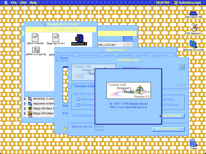The height and width of the screenshot is (154, 206).
Task: Click the '© 1997-1998 Akamai Design' text
Action: tap(128, 104)
